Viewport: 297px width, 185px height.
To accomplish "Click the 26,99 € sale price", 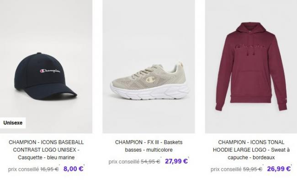I will click(x=279, y=169).
